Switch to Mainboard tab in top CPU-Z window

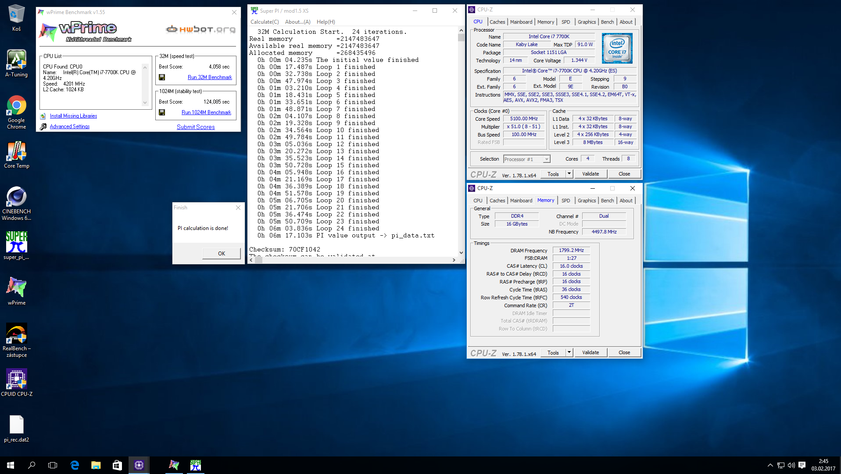point(521,22)
